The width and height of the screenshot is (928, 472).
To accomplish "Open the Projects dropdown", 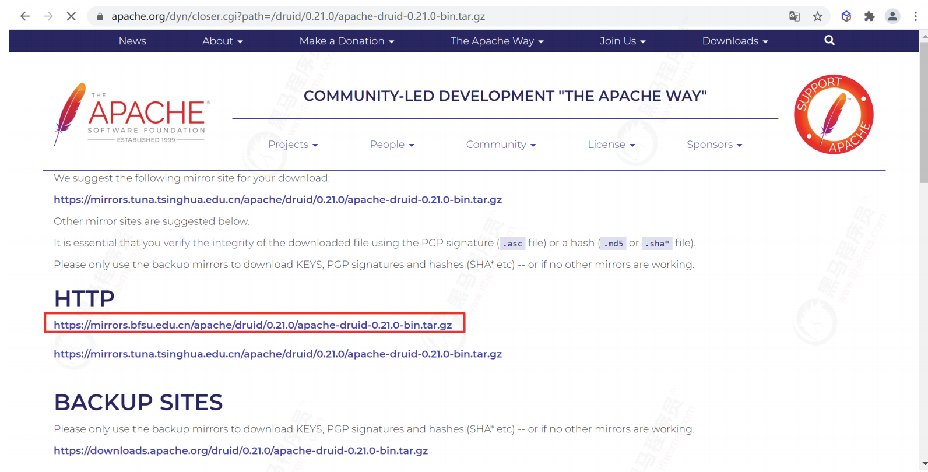I will pyautogui.click(x=293, y=145).
